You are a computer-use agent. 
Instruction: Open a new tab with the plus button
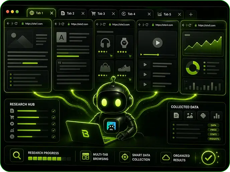[x=191, y=14]
